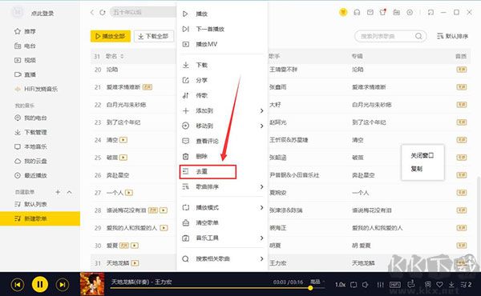The width and height of the screenshot is (481, 296).
Task: Toggle the HiFi button in player bar
Action: point(395,285)
